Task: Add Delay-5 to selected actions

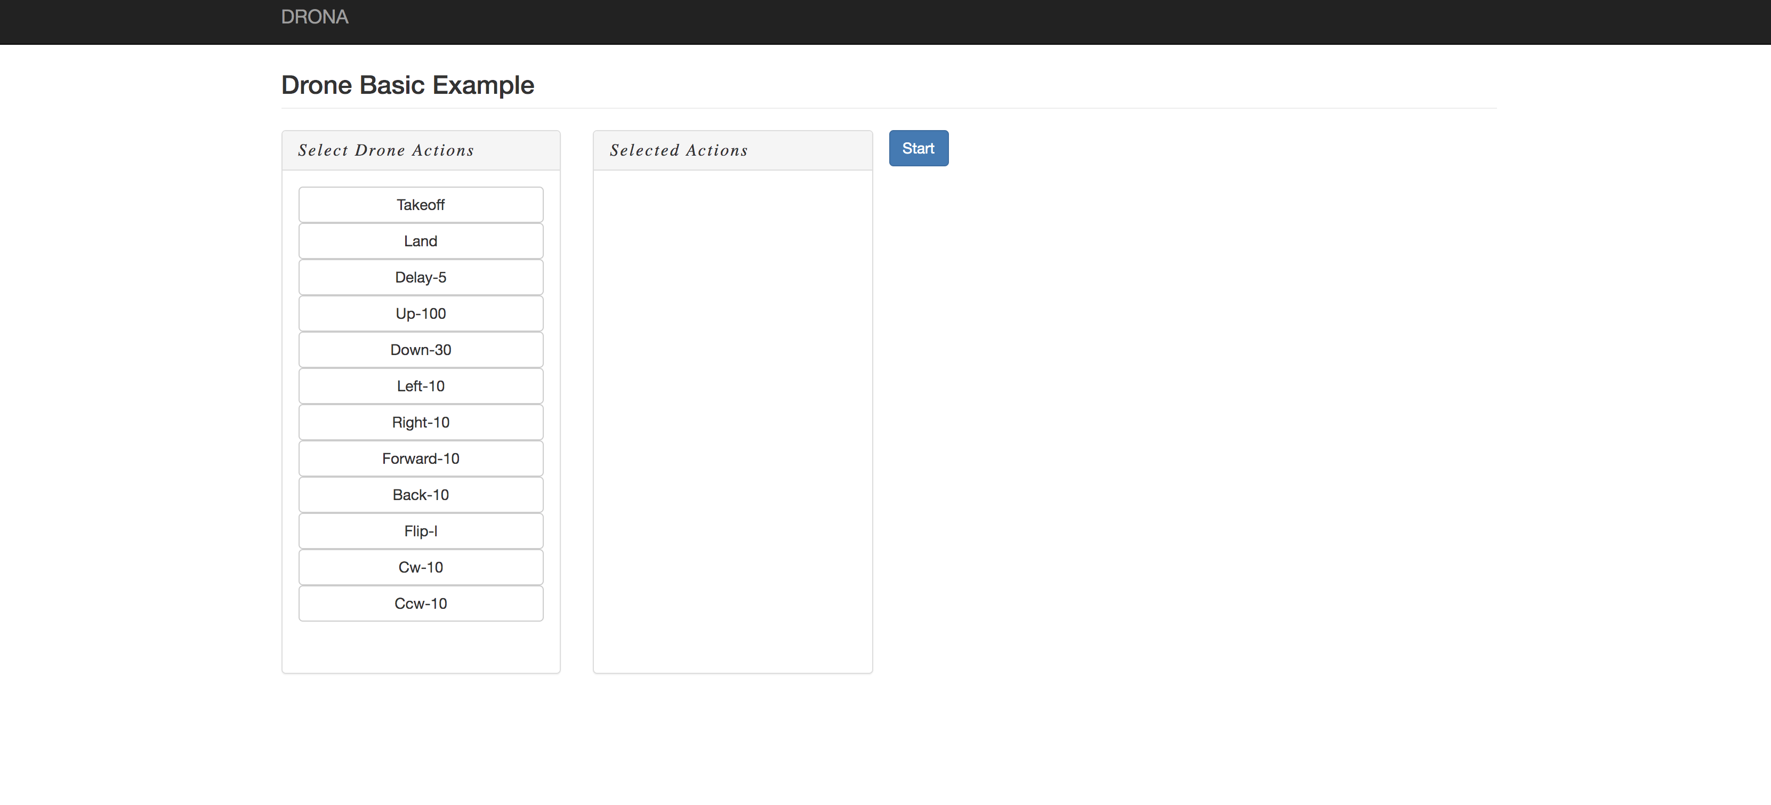Action: click(x=420, y=277)
